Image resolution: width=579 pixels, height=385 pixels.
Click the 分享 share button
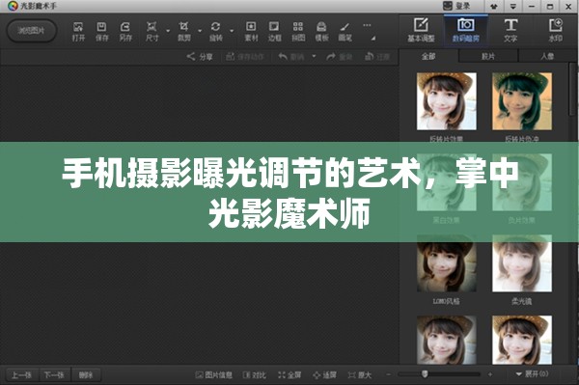(x=200, y=57)
